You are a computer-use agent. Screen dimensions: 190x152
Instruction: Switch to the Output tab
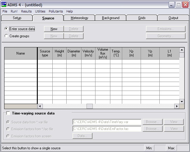(173, 18)
